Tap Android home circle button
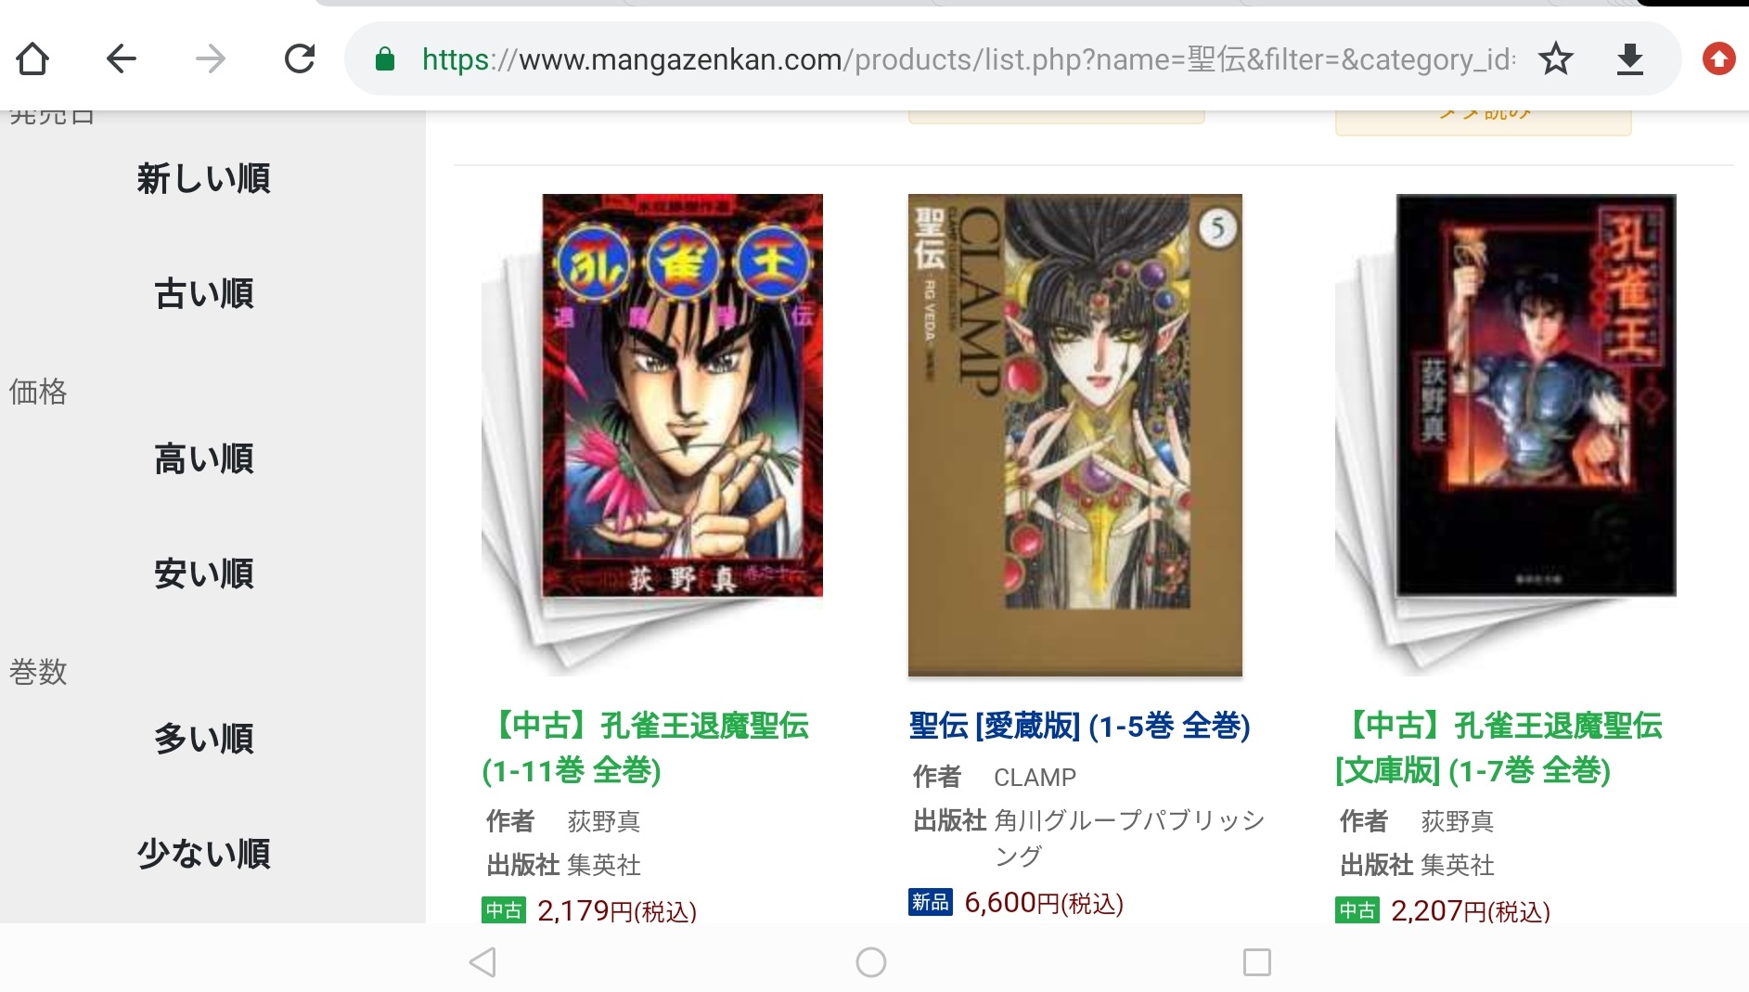Viewport: 1749px width, 992px height. tap(871, 962)
